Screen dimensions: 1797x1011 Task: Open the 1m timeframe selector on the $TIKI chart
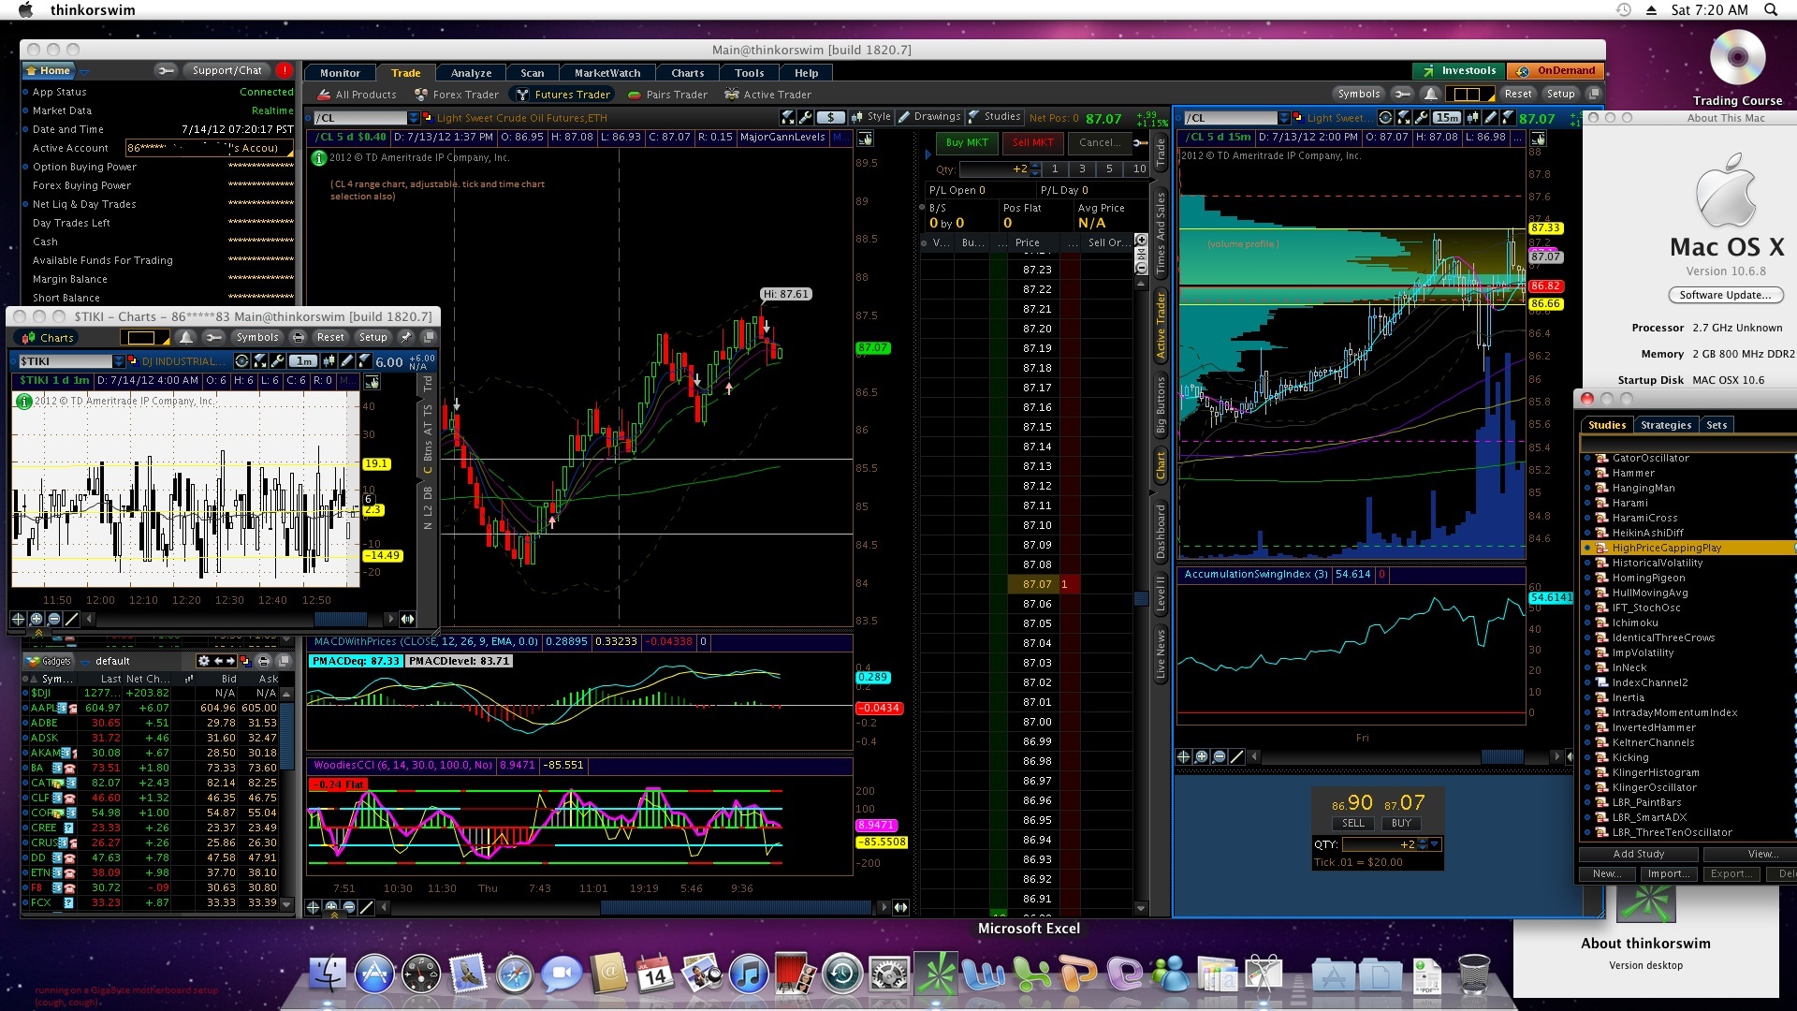click(x=302, y=361)
